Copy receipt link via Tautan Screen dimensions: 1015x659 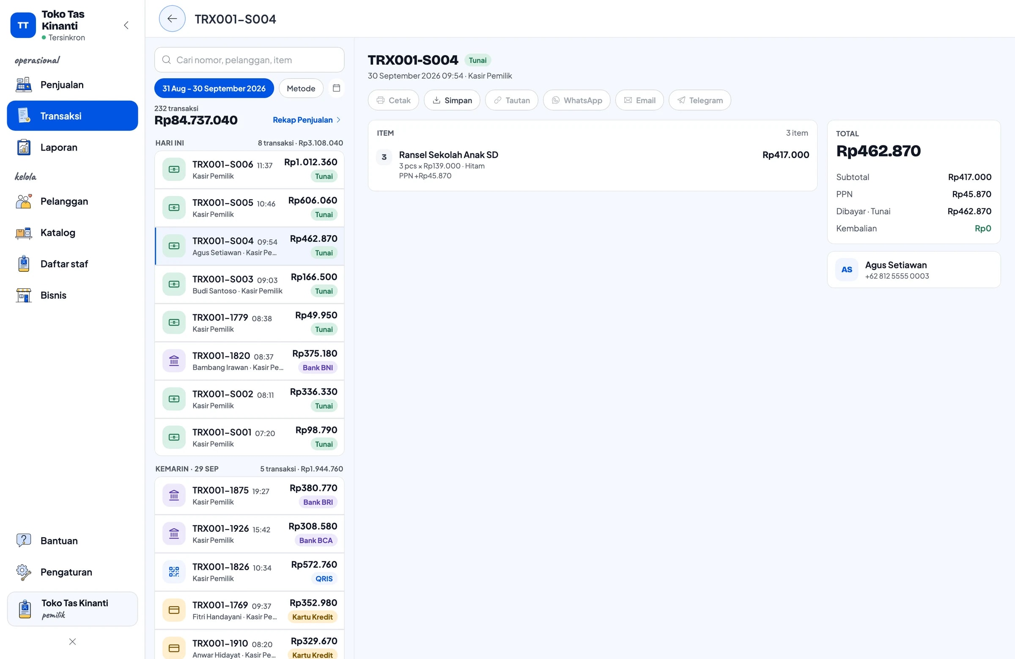tap(511, 100)
